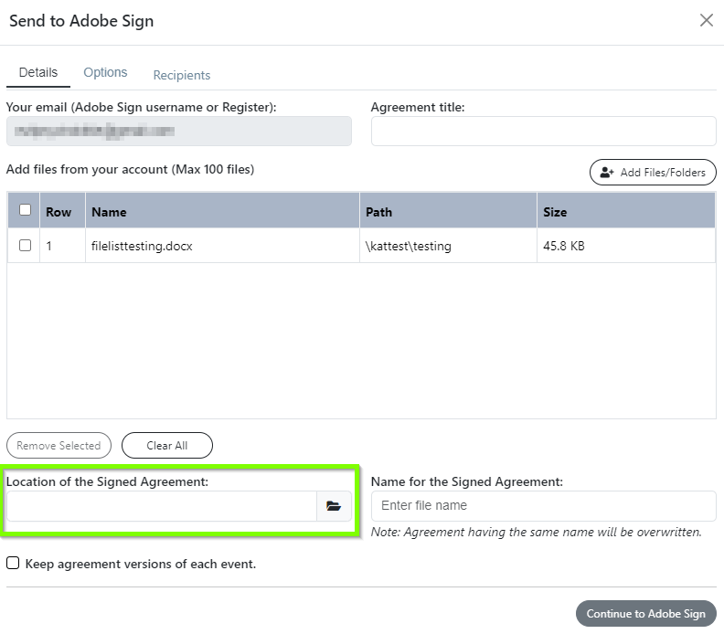Switch to the Options tab
Image resolution: width=724 pixels, height=634 pixels.
(x=105, y=72)
